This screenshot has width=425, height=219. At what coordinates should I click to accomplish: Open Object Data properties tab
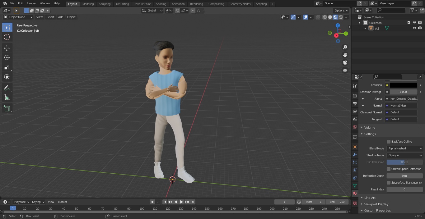355,185
